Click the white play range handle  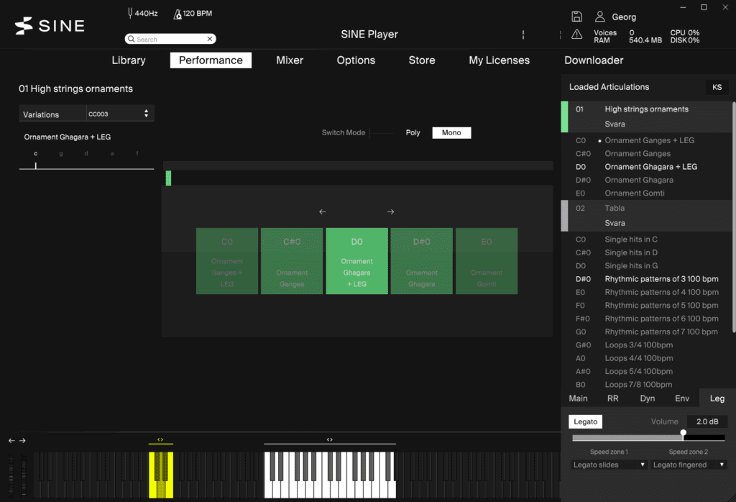click(329, 440)
